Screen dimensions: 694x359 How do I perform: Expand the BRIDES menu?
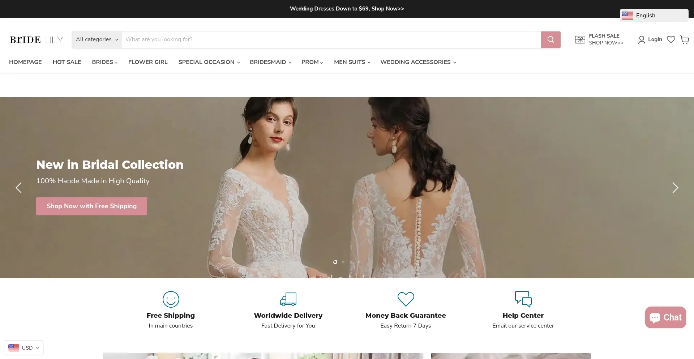click(x=104, y=62)
